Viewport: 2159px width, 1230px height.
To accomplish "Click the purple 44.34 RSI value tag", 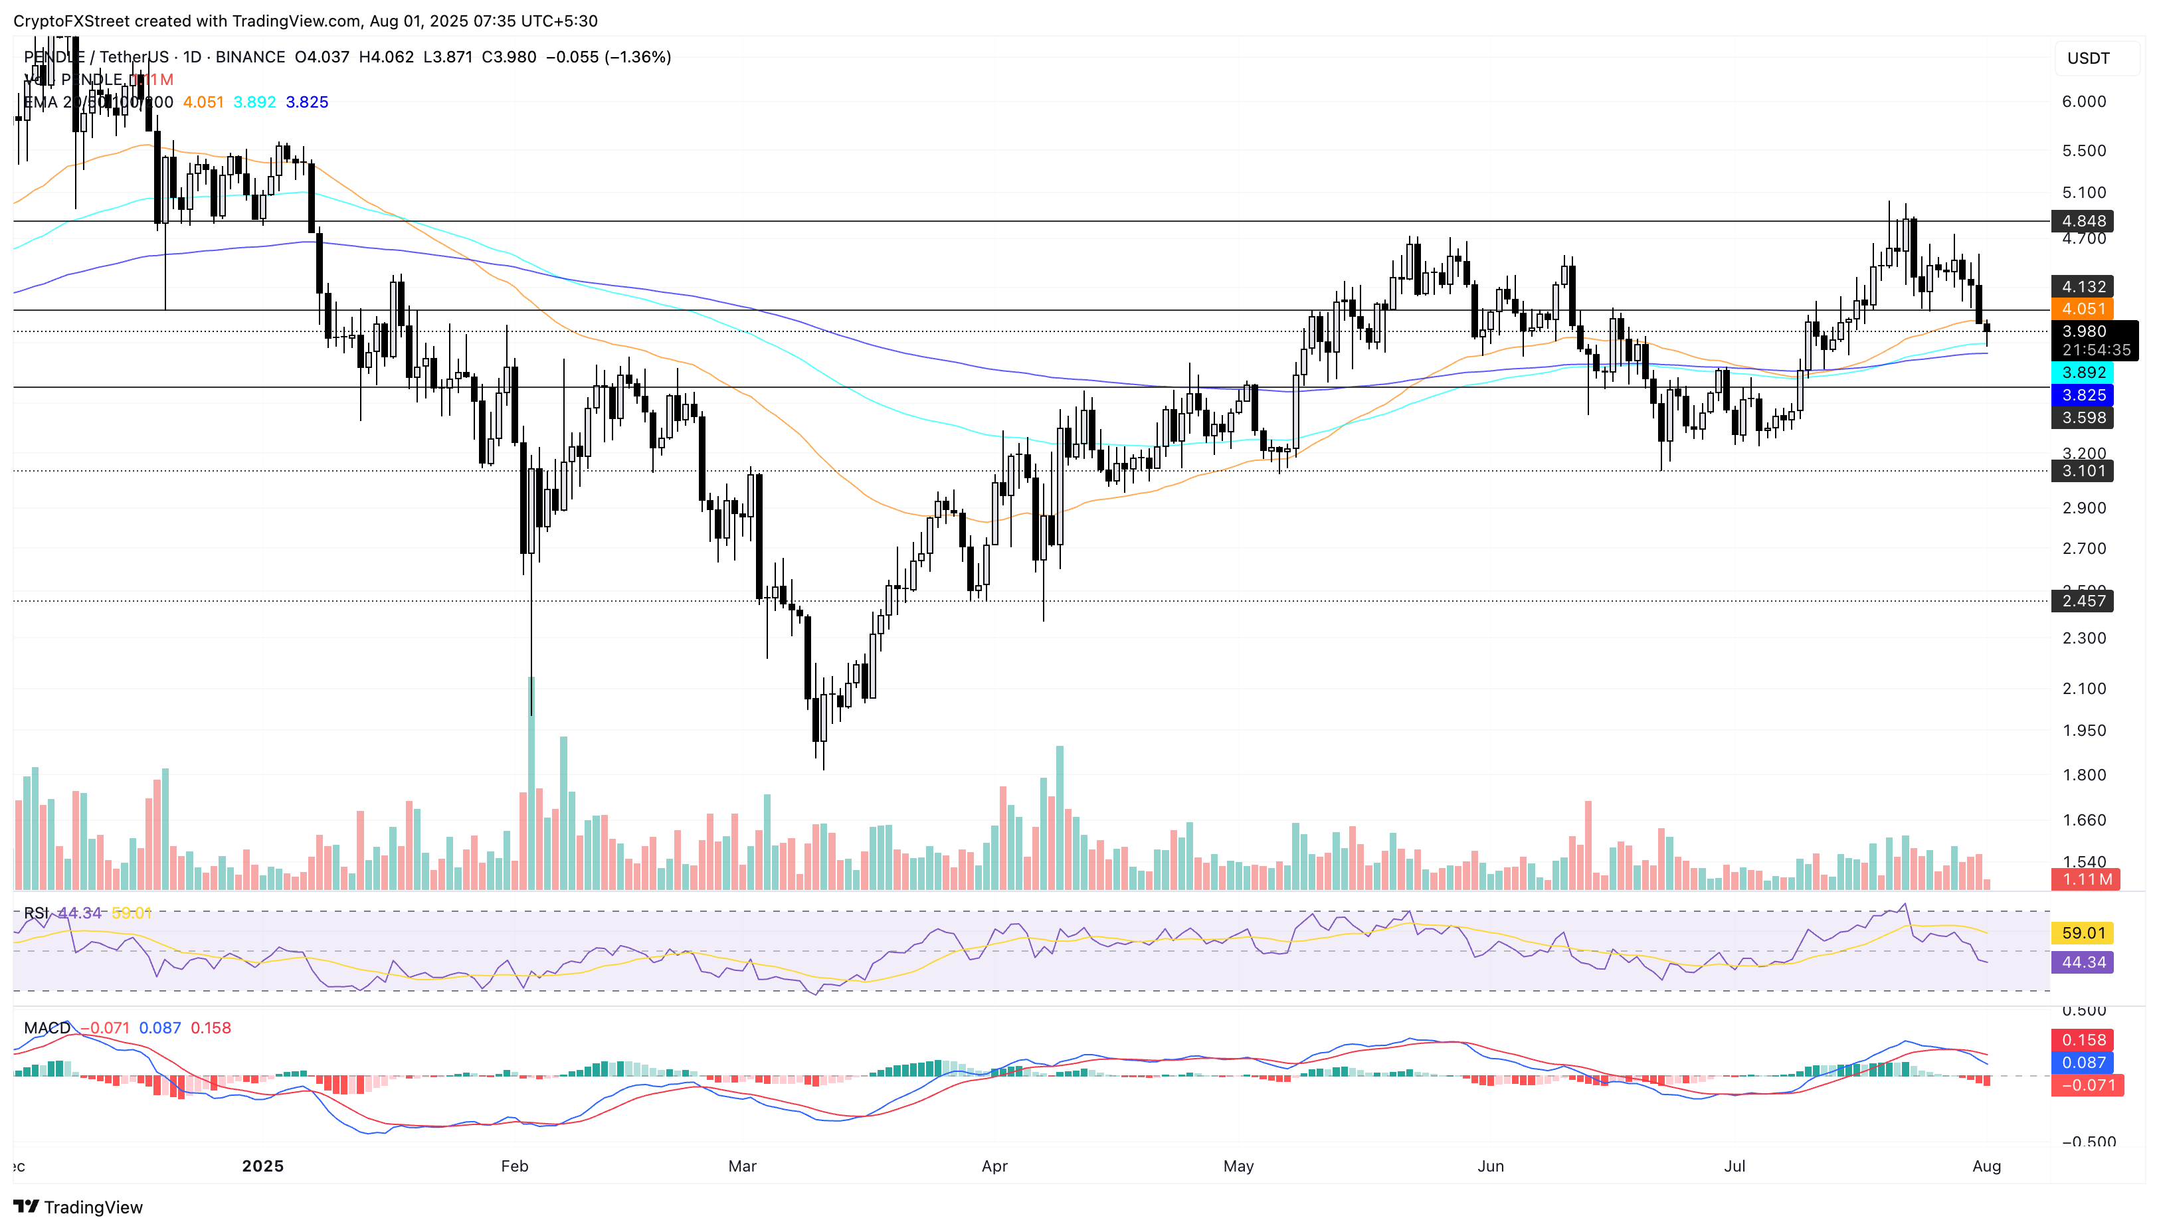I will click(2082, 963).
